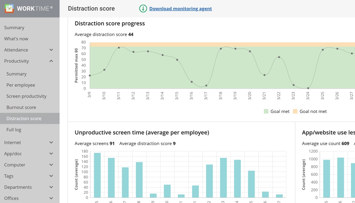355x203 pixels.
Task: Select the Full log item
Action: pyautogui.click(x=14, y=130)
